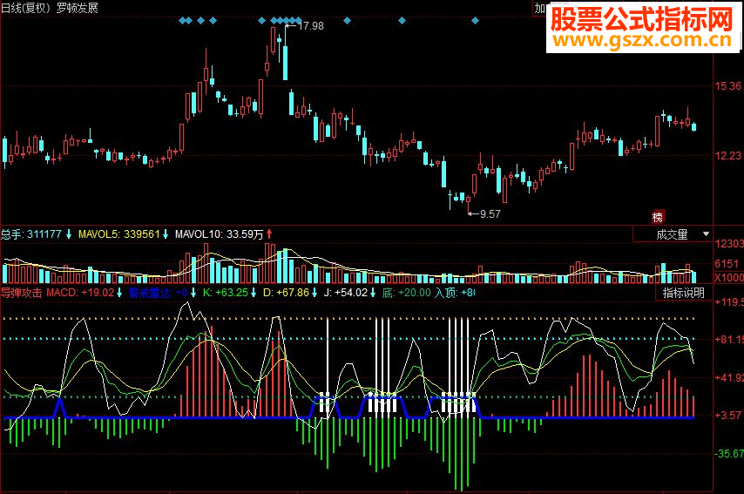Click the partially hidden 加 button

pyautogui.click(x=540, y=8)
